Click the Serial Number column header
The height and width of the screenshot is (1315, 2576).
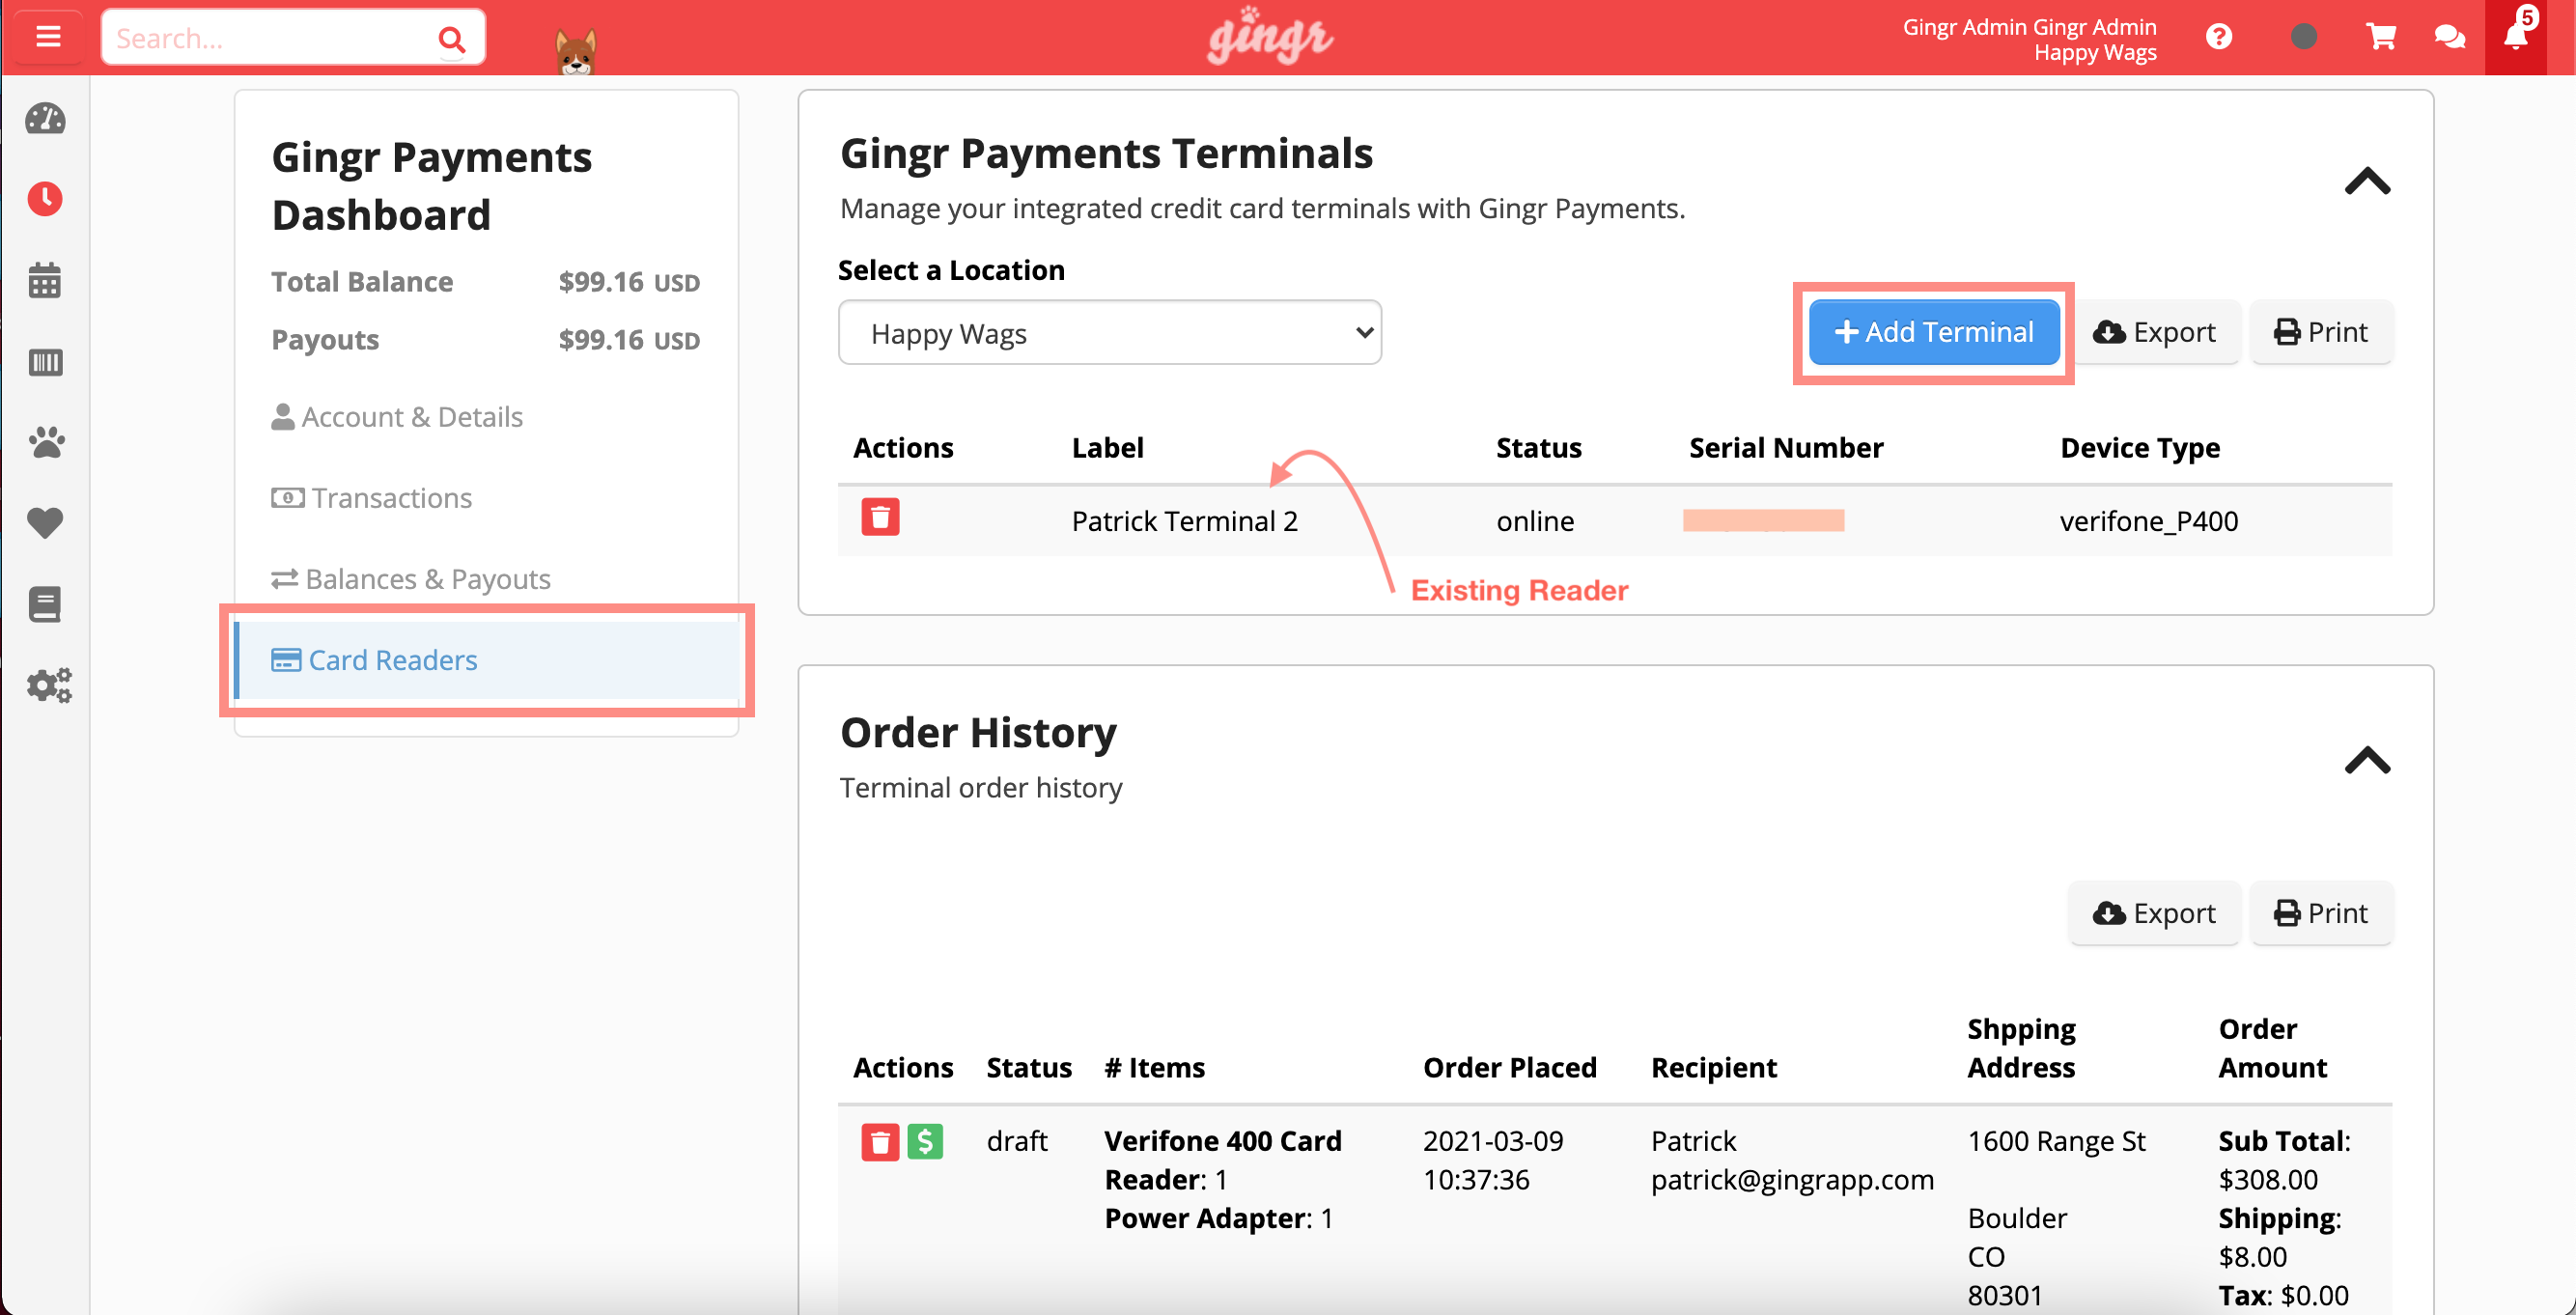click(1786, 447)
